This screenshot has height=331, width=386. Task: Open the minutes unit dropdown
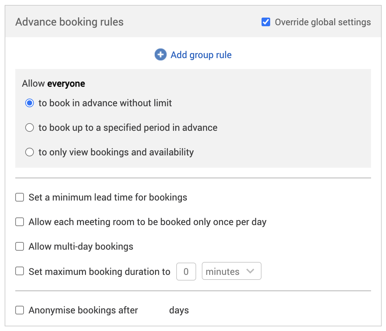[231, 272]
